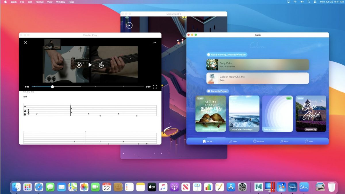Open the Format menu in menu bar
The height and width of the screenshot is (194, 345).
point(40,2)
